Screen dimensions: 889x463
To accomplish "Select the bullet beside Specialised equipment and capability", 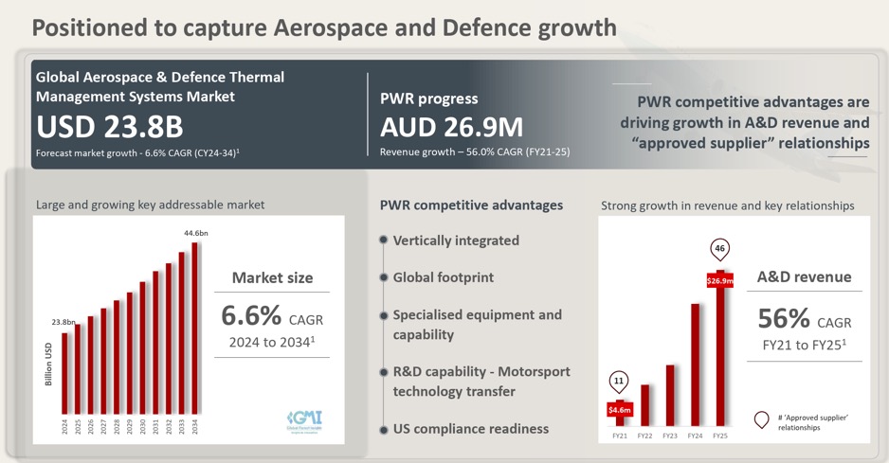I will tap(384, 315).
